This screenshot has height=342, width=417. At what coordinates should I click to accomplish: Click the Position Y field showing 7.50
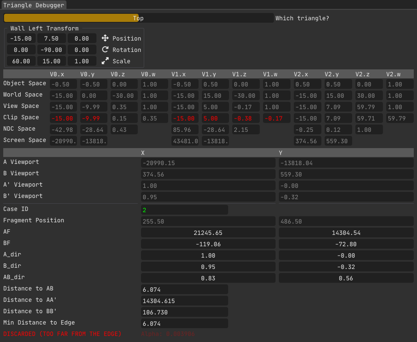click(51, 39)
